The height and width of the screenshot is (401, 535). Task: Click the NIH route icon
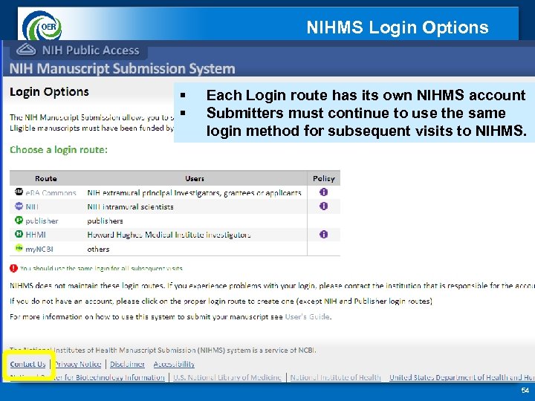click(x=19, y=206)
